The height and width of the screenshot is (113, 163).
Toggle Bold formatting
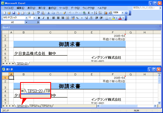coord(39,18)
